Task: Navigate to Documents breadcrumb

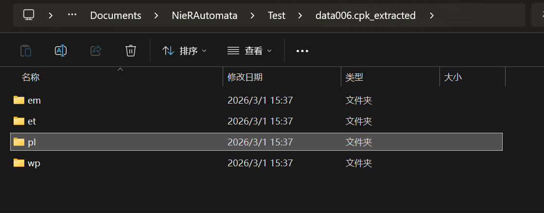Action: [116, 16]
